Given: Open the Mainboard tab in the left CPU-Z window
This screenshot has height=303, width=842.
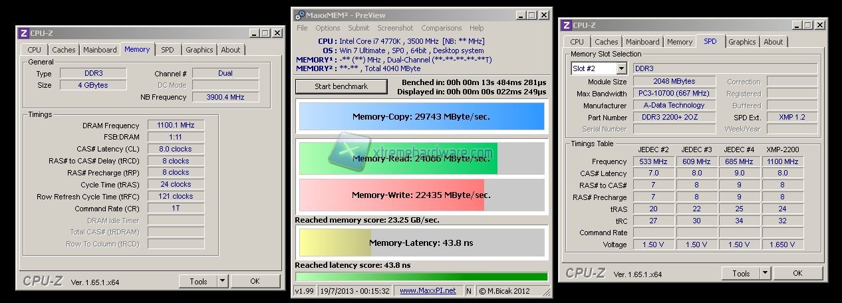Looking at the screenshot, I should [100, 50].
